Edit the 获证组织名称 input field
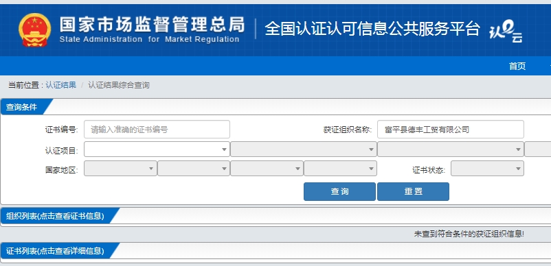 (x=451, y=130)
